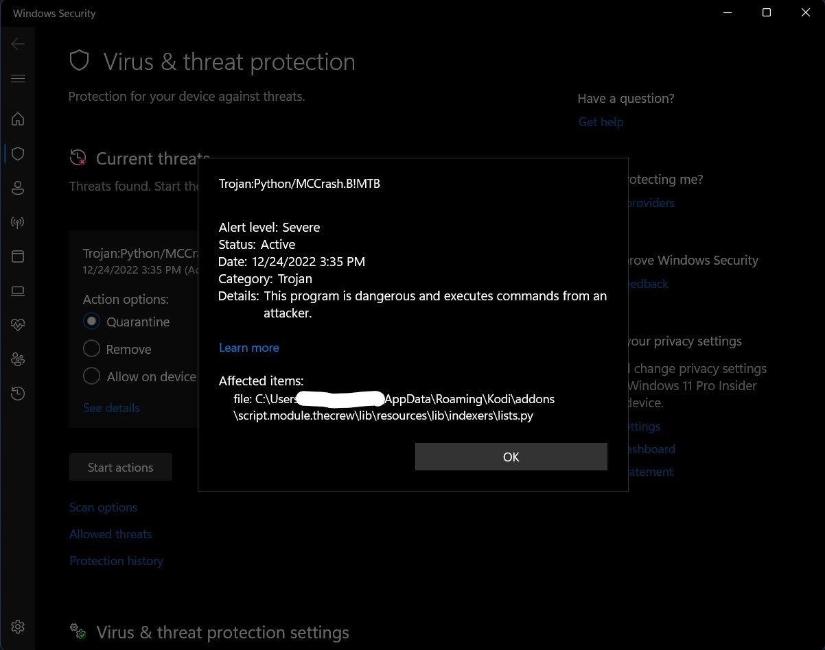The width and height of the screenshot is (825, 650).
Task: Click the Start actions button
Action: click(x=121, y=467)
